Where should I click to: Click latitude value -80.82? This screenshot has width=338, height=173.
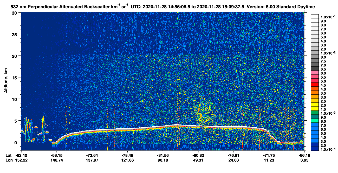[198, 155]
